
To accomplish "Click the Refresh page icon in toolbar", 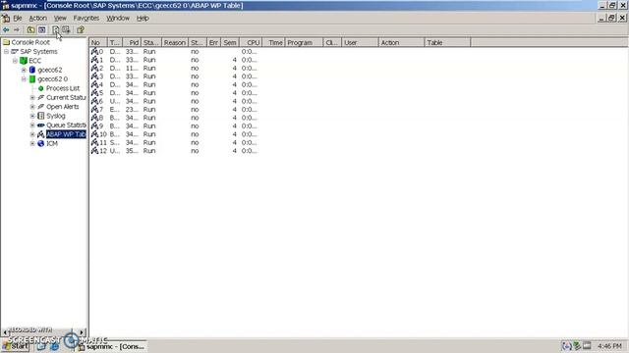I will pyautogui.click(x=56, y=30).
